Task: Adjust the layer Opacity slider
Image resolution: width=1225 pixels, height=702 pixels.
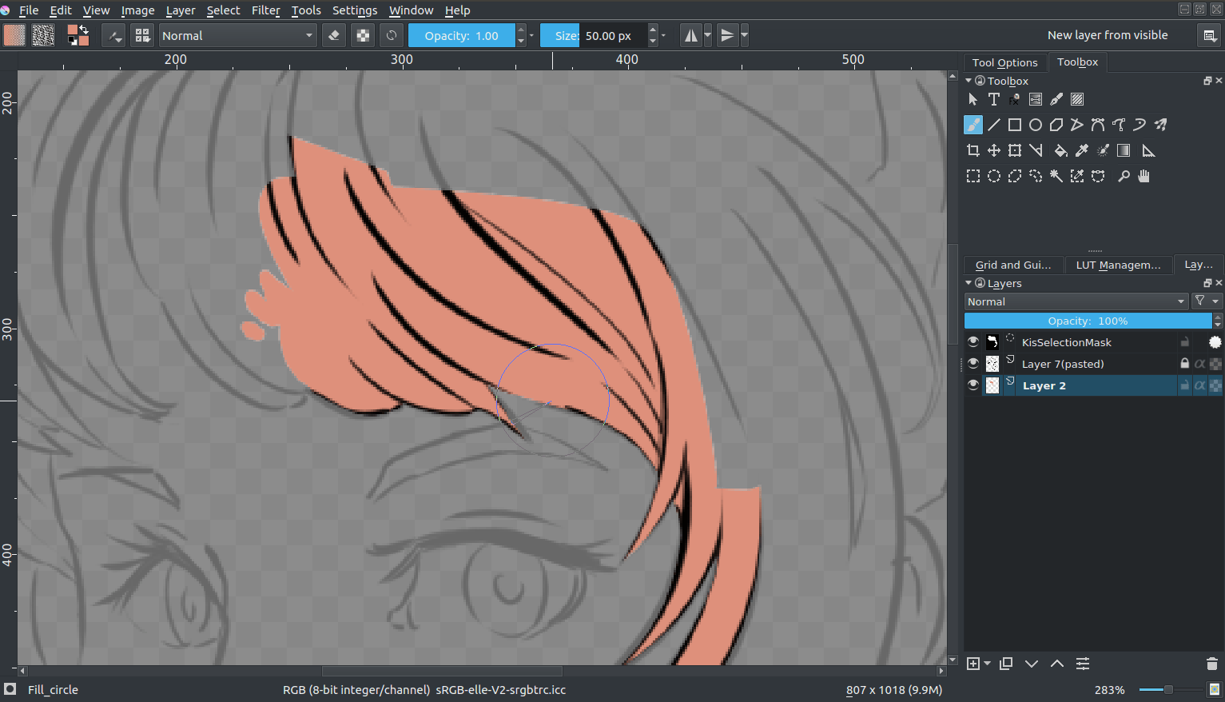Action: [1088, 321]
